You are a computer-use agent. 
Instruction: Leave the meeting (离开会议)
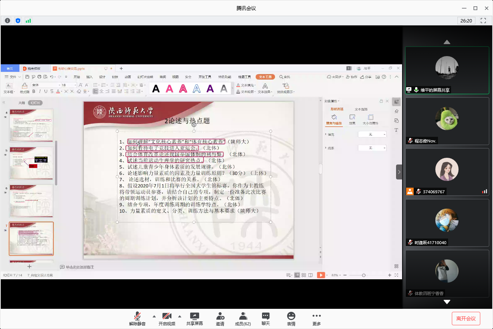point(466,319)
